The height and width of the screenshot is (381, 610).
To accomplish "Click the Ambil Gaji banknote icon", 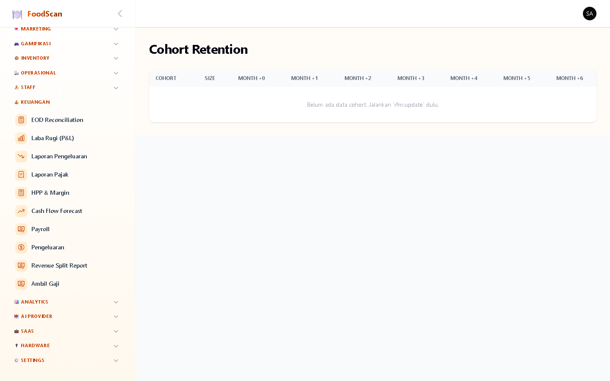I will [21, 284].
